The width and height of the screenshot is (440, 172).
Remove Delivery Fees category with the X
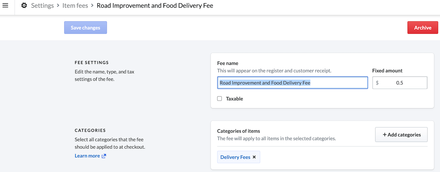(254, 157)
